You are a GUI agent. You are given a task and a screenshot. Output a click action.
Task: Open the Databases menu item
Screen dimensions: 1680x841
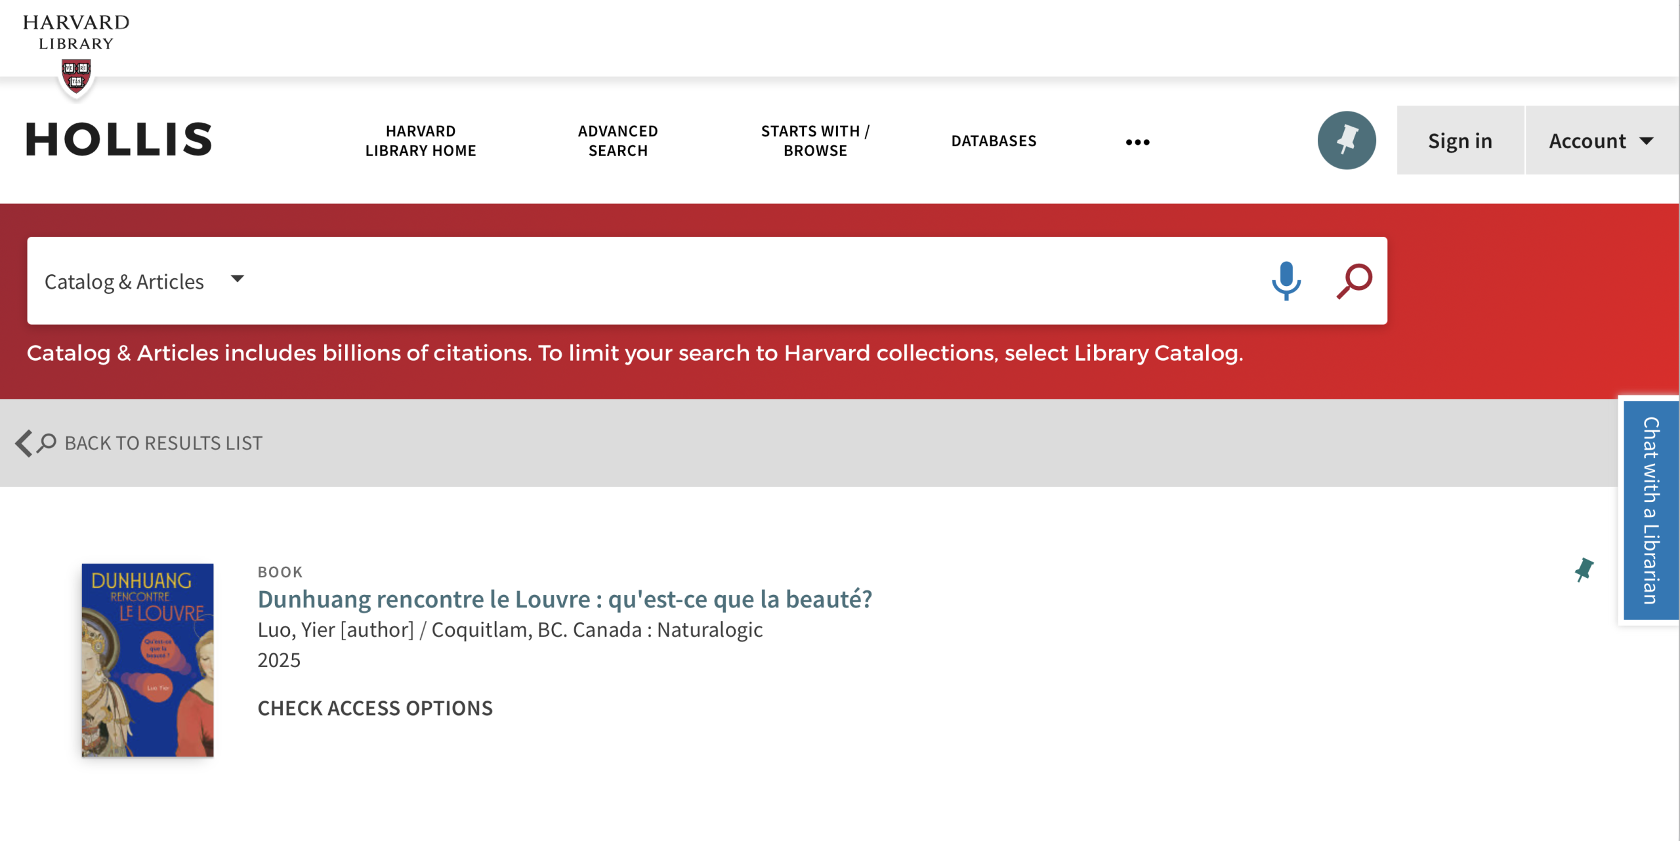(x=994, y=140)
